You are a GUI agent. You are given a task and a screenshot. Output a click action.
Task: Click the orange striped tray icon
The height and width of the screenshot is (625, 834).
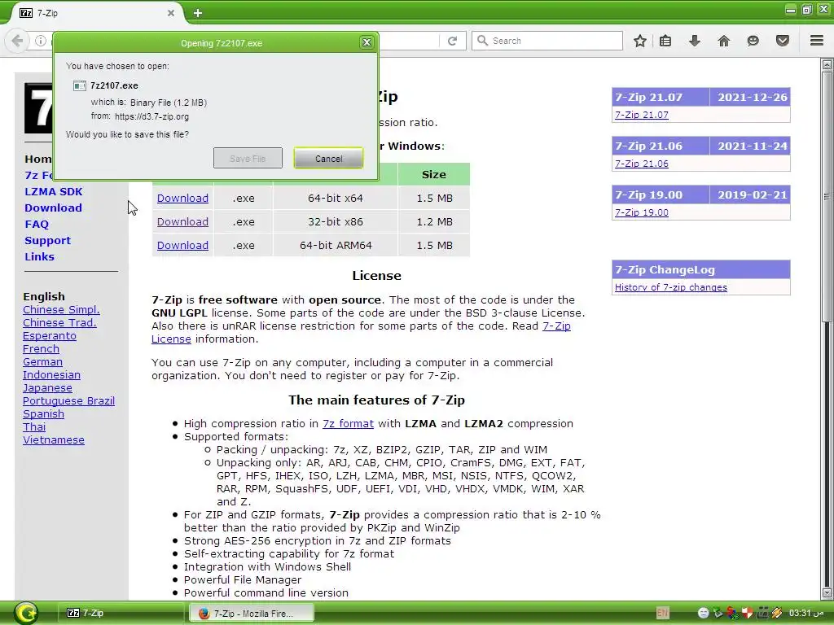(777, 614)
